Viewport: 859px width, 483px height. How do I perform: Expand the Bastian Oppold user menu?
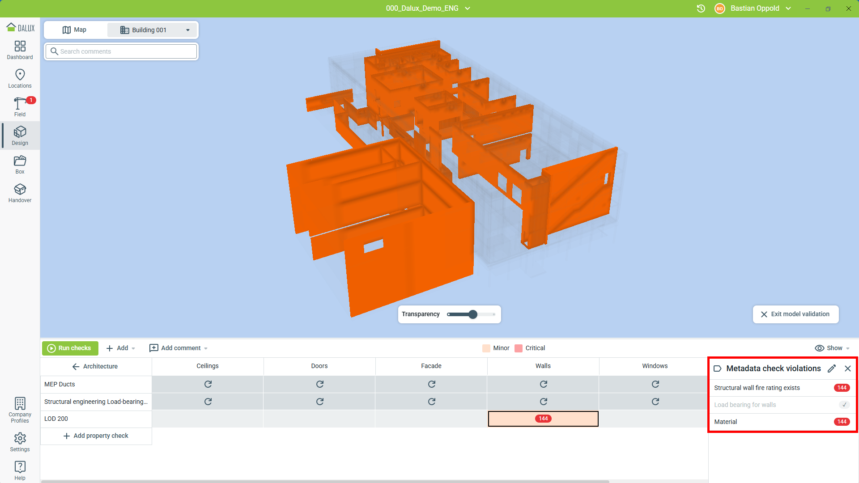point(761,8)
